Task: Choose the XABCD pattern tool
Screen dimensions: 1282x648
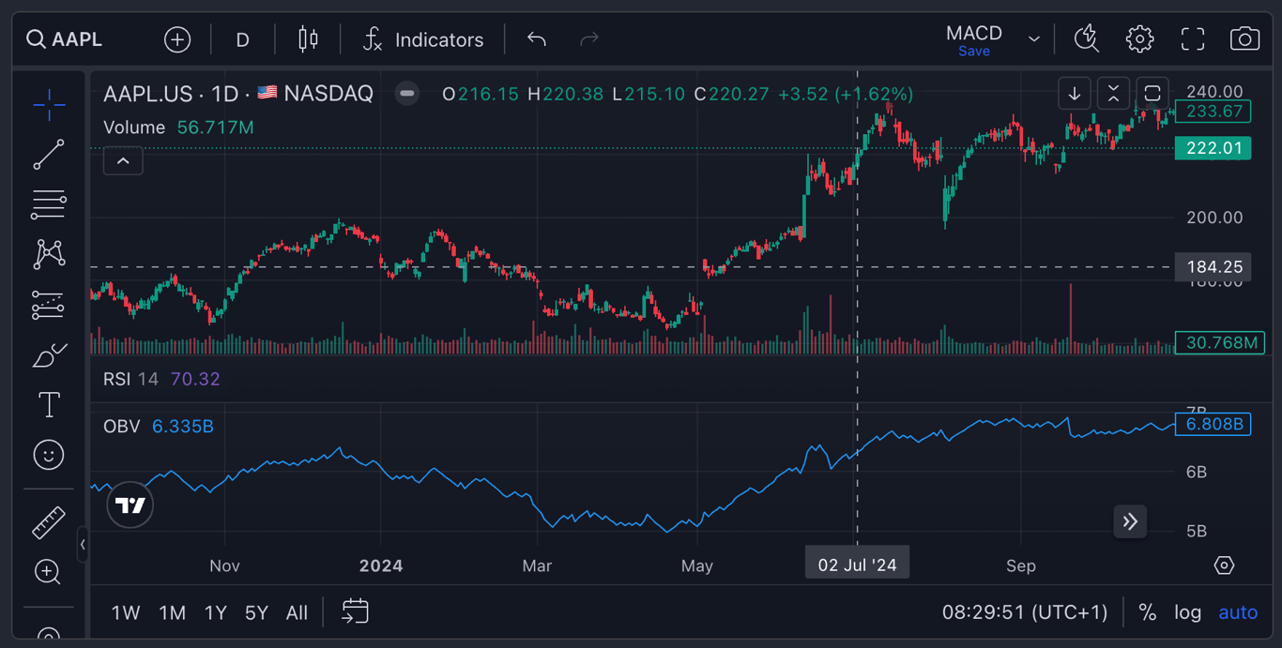Action: pos(49,254)
